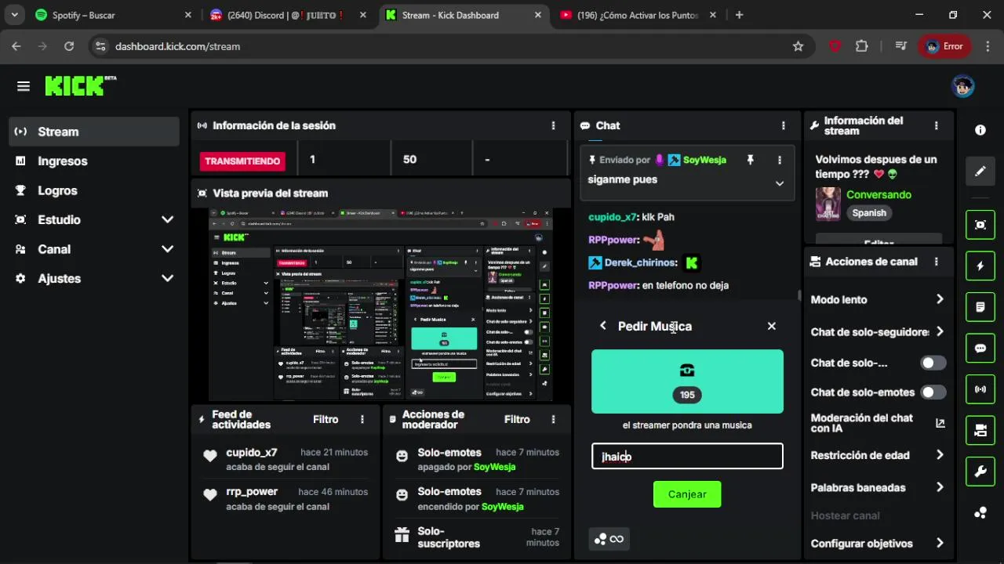The image size is (1004, 564).
Task: Open Filtro in Feed de actividades
Action: pos(326,419)
